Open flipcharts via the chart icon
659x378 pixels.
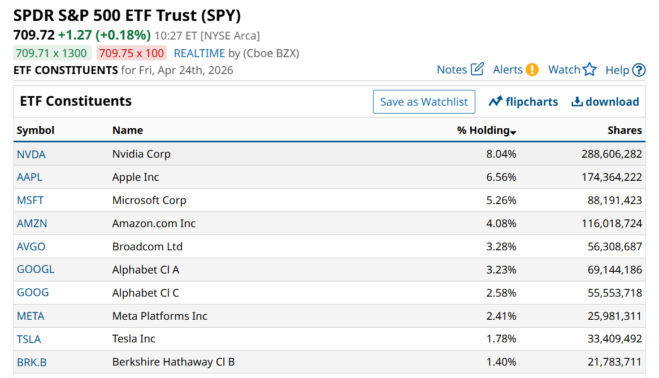[496, 102]
